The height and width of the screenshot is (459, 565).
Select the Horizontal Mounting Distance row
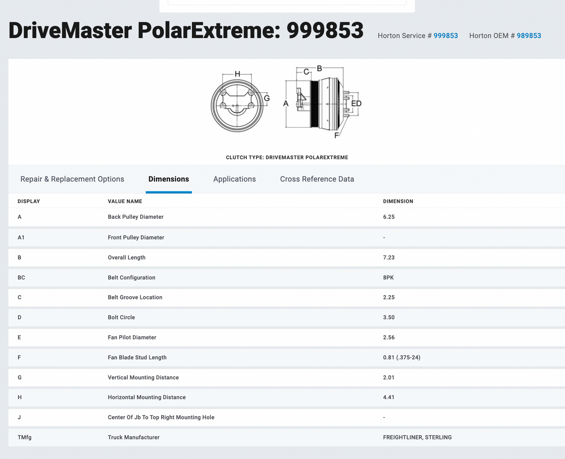coord(147,398)
